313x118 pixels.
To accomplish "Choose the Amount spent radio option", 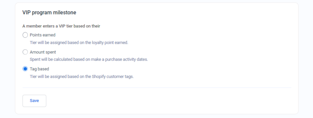I will point(25,52).
